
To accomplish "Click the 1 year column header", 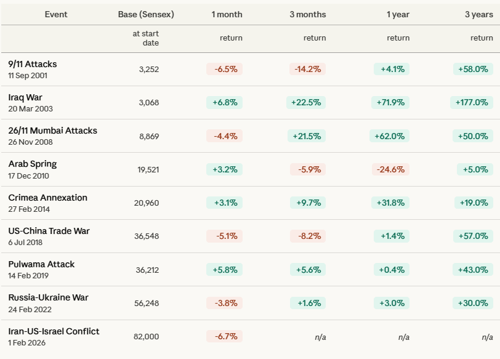I will (x=398, y=14).
